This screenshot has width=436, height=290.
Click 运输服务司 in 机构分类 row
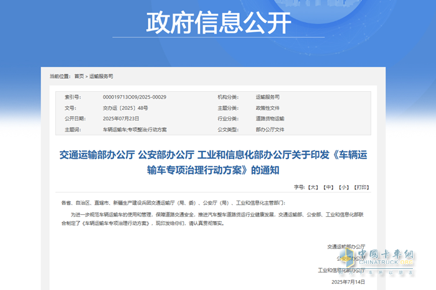coord(268,97)
